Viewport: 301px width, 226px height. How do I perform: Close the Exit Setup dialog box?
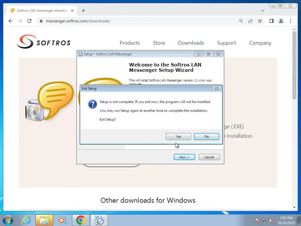click(217, 88)
